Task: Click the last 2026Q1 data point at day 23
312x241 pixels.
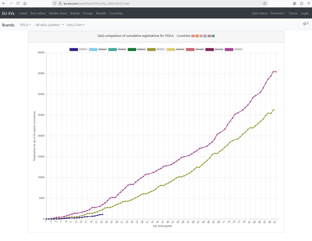Action: pyautogui.click(x=102, y=215)
